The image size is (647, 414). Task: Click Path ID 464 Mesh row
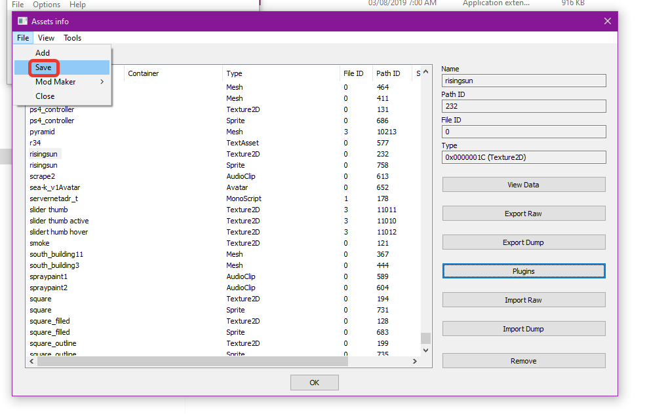[x=265, y=87]
